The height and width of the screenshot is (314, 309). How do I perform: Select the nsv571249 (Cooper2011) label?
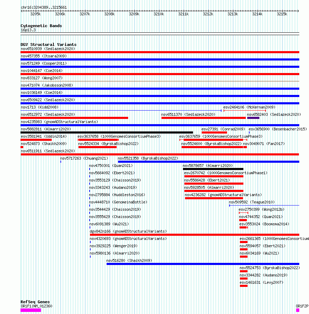click(x=44, y=64)
